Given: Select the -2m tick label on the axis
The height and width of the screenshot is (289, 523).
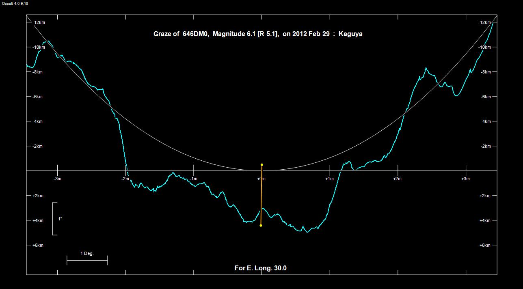Looking at the screenshot, I should pos(125,179).
